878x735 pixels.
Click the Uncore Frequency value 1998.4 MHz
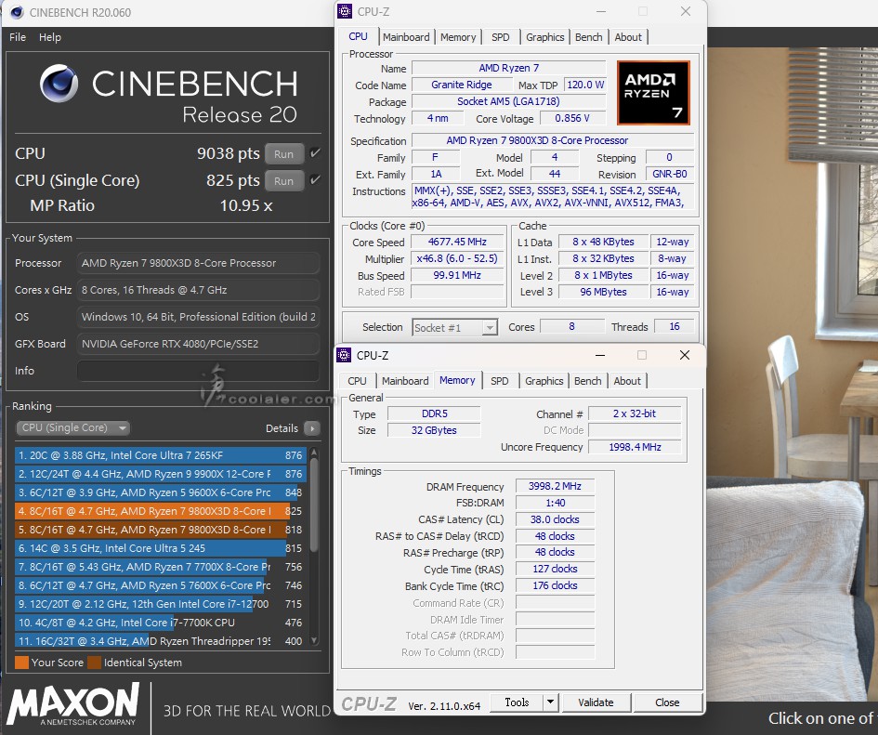pos(635,447)
